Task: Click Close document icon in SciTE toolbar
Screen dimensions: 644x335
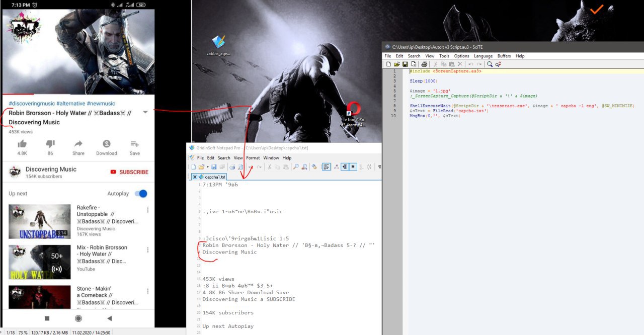Action: tap(414, 64)
